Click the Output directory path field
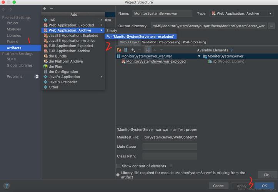This screenshot has width=278, height=192. coord(208,26)
